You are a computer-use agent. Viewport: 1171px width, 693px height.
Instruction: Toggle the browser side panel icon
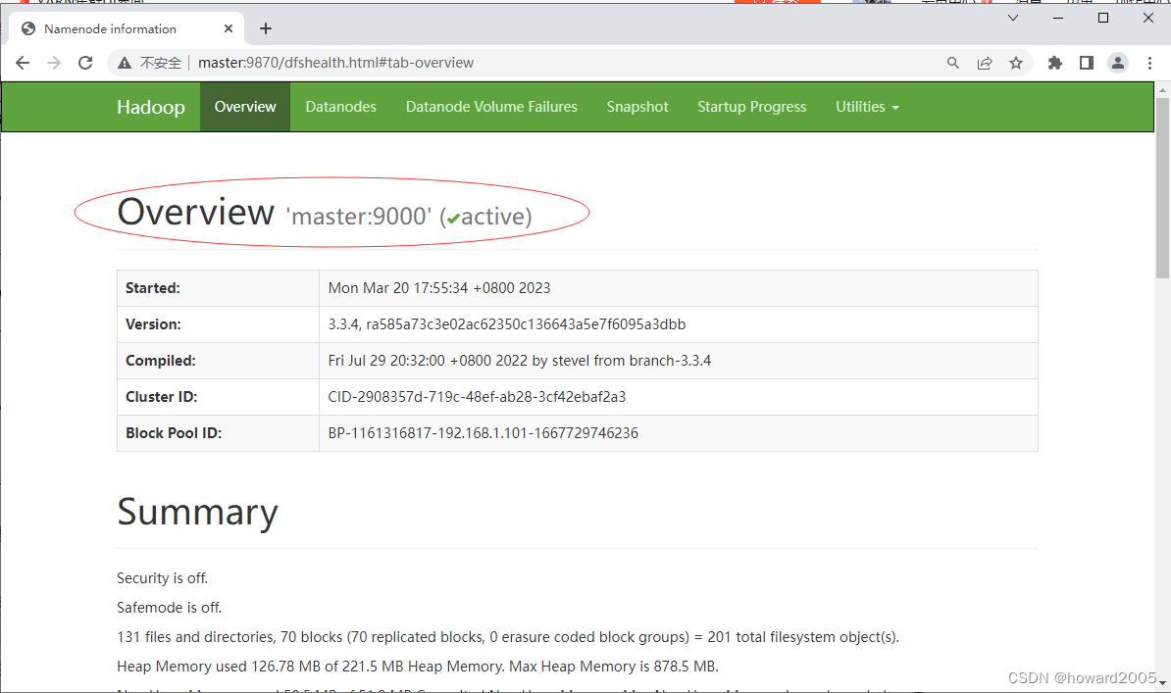1087,63
